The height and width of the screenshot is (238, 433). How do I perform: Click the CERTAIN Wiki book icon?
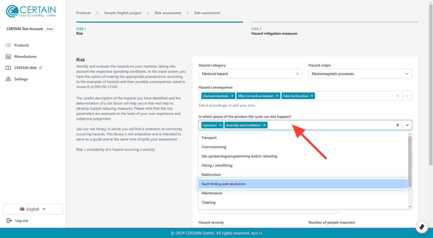click(x=8, y=68)
